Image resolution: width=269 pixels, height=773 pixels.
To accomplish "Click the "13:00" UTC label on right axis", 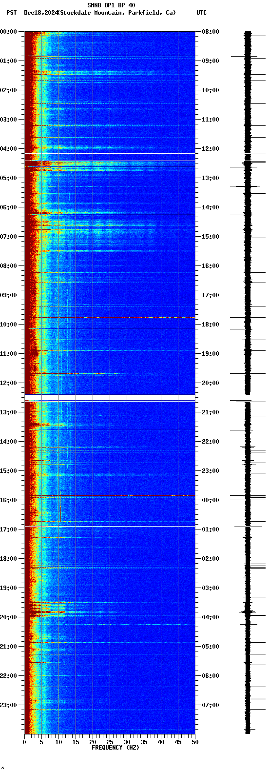I will coord(211,178).
